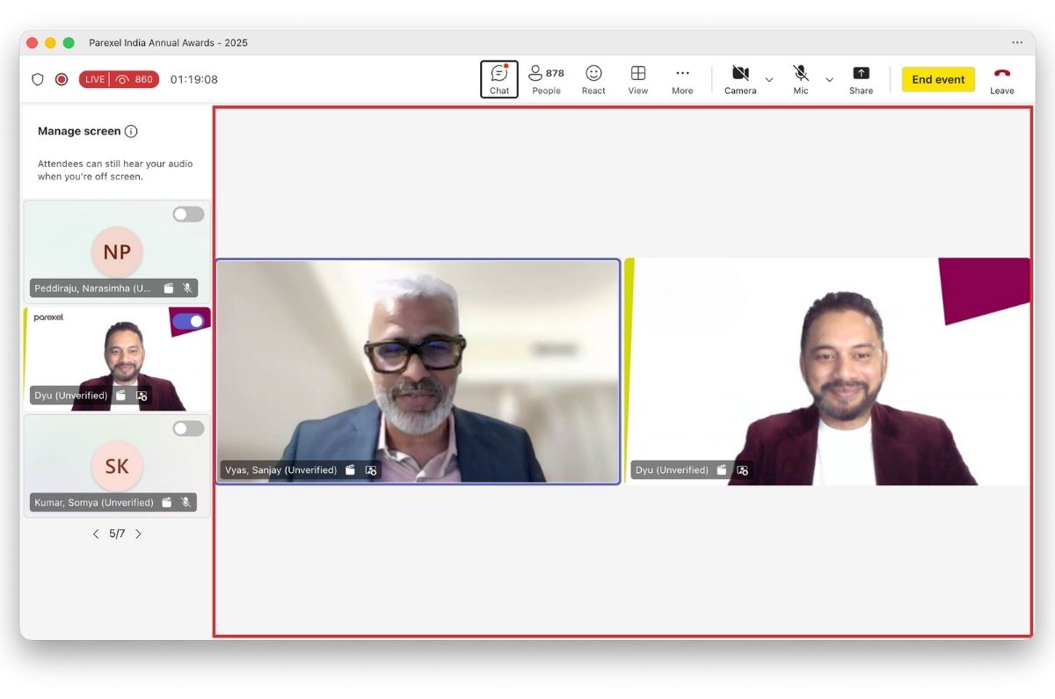Change layout with the View icon
This screenshot has height=699, width=1055.
(x=638, y=79)
